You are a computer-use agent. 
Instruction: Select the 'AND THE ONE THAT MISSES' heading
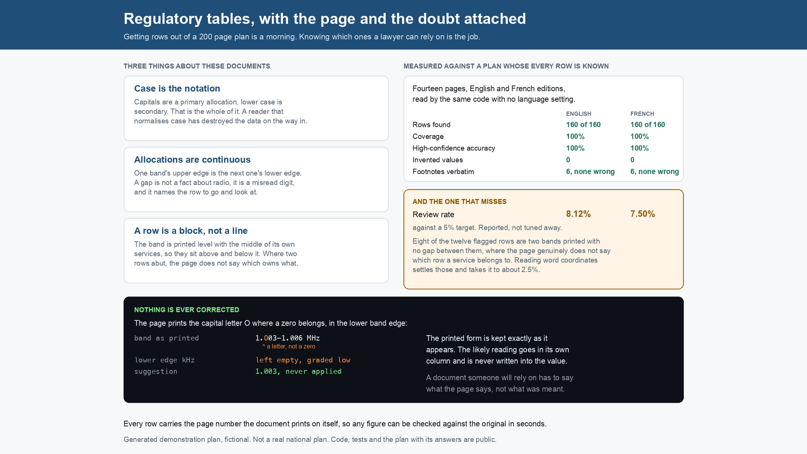pyautogui.click(x=459, y=202)
